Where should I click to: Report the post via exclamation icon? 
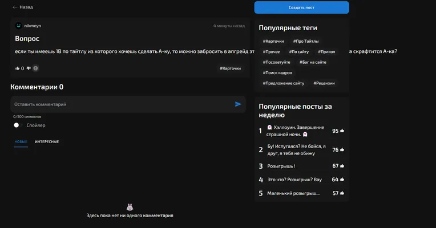(x=35, y=68)
